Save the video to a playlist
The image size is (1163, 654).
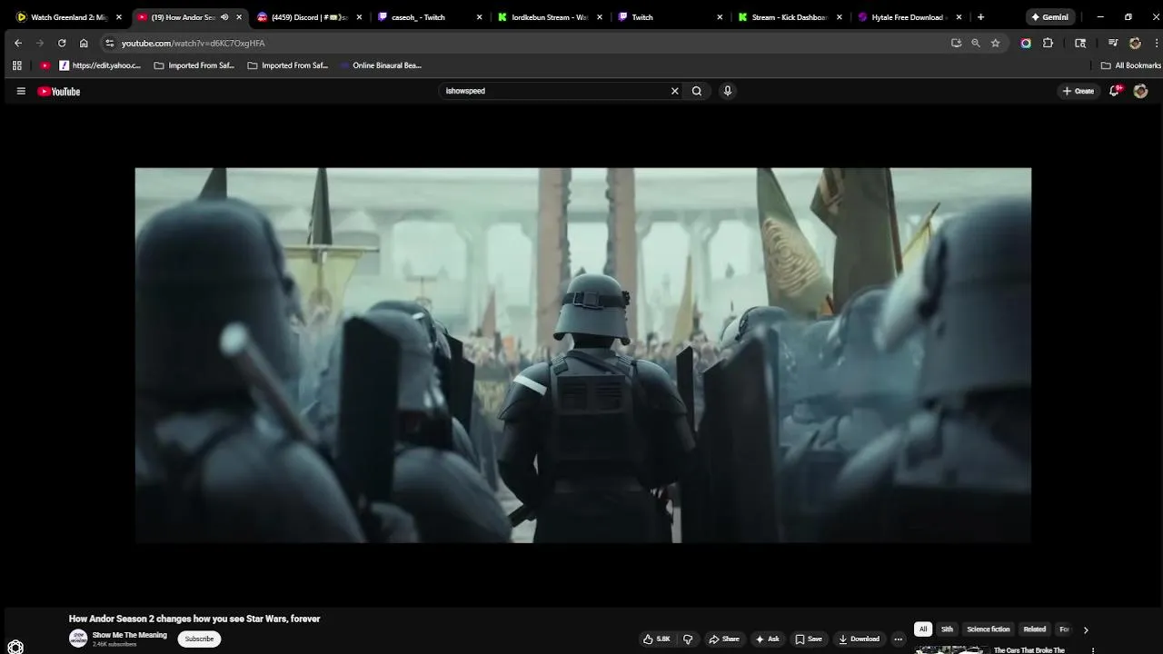pyautogui.click(x=808, y=639)
